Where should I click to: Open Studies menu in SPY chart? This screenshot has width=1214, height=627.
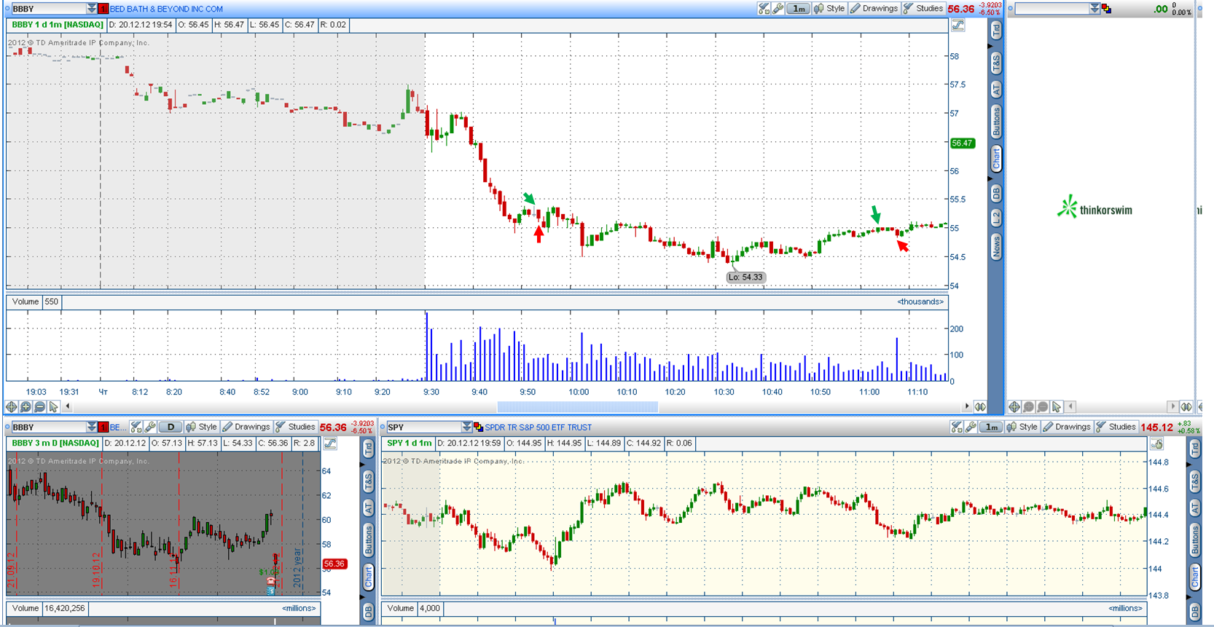(1116, 427)
